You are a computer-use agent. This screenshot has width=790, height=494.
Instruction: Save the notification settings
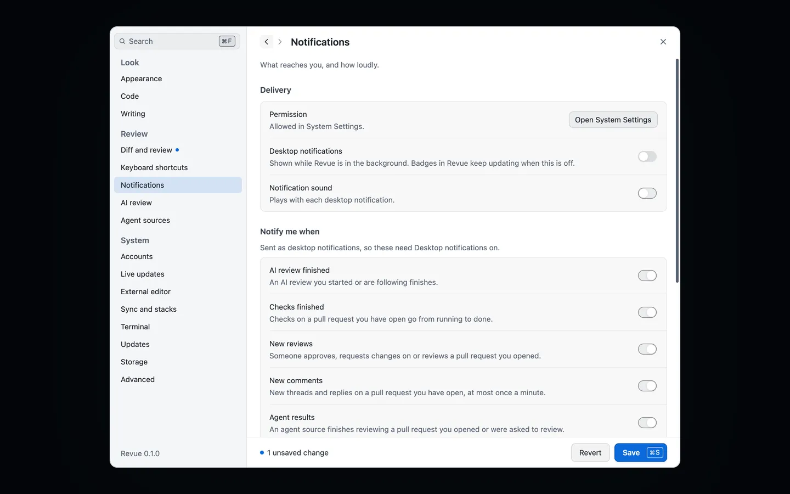640,453
